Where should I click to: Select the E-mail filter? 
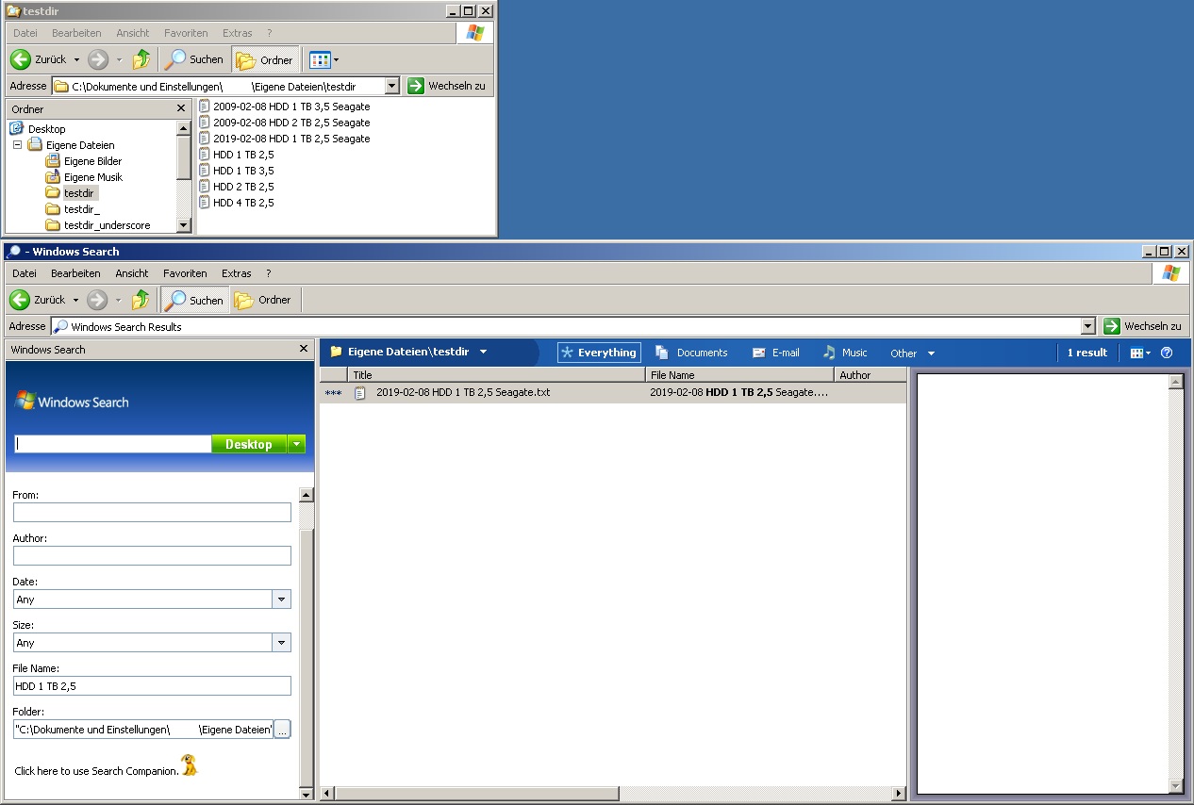[x=775, y=353]
